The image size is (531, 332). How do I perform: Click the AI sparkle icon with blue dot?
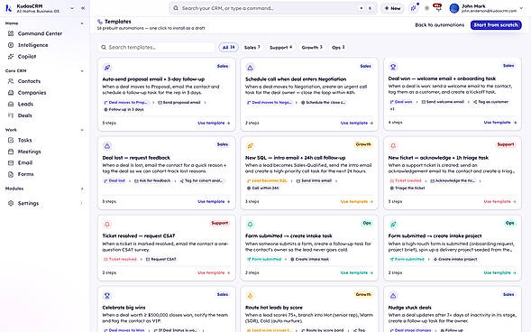414,8
